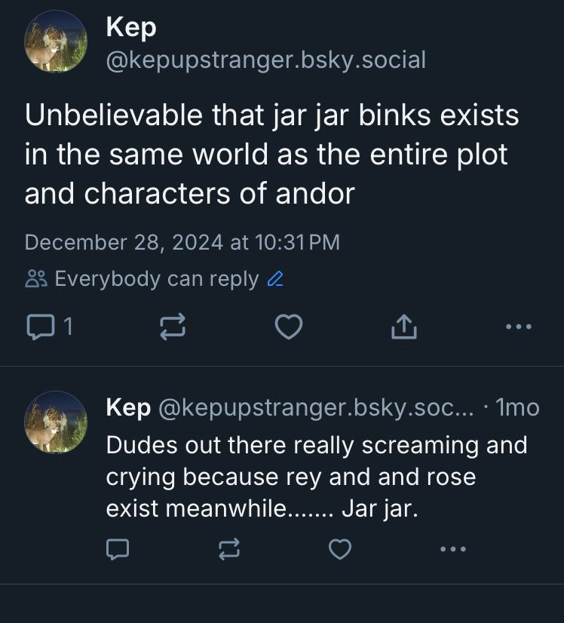The image size is (564, 623).
Task: Like the reply post heart icon
Action: pos(340,549)
